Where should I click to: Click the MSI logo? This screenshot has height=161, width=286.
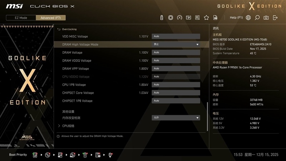(x=14, y=6)
